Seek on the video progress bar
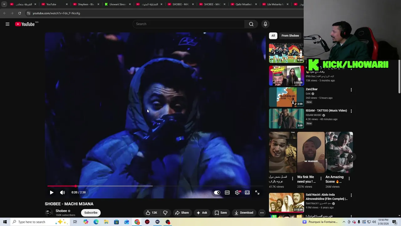 [155, 186]
